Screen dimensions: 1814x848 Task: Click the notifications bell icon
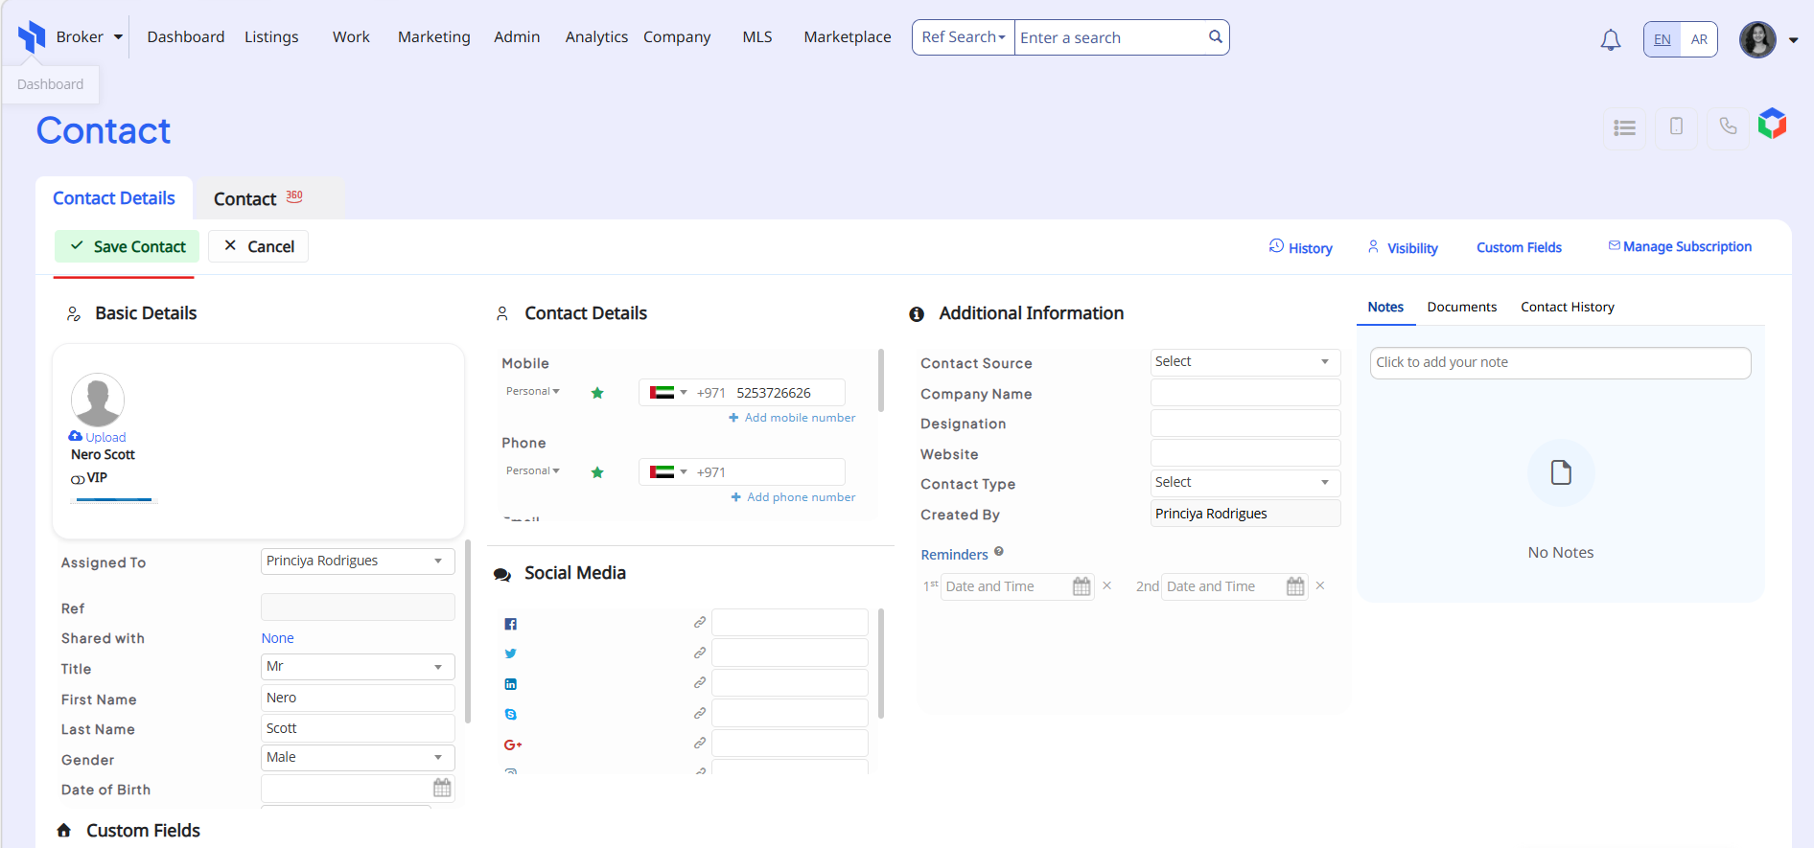click(x=1610, y=39)
